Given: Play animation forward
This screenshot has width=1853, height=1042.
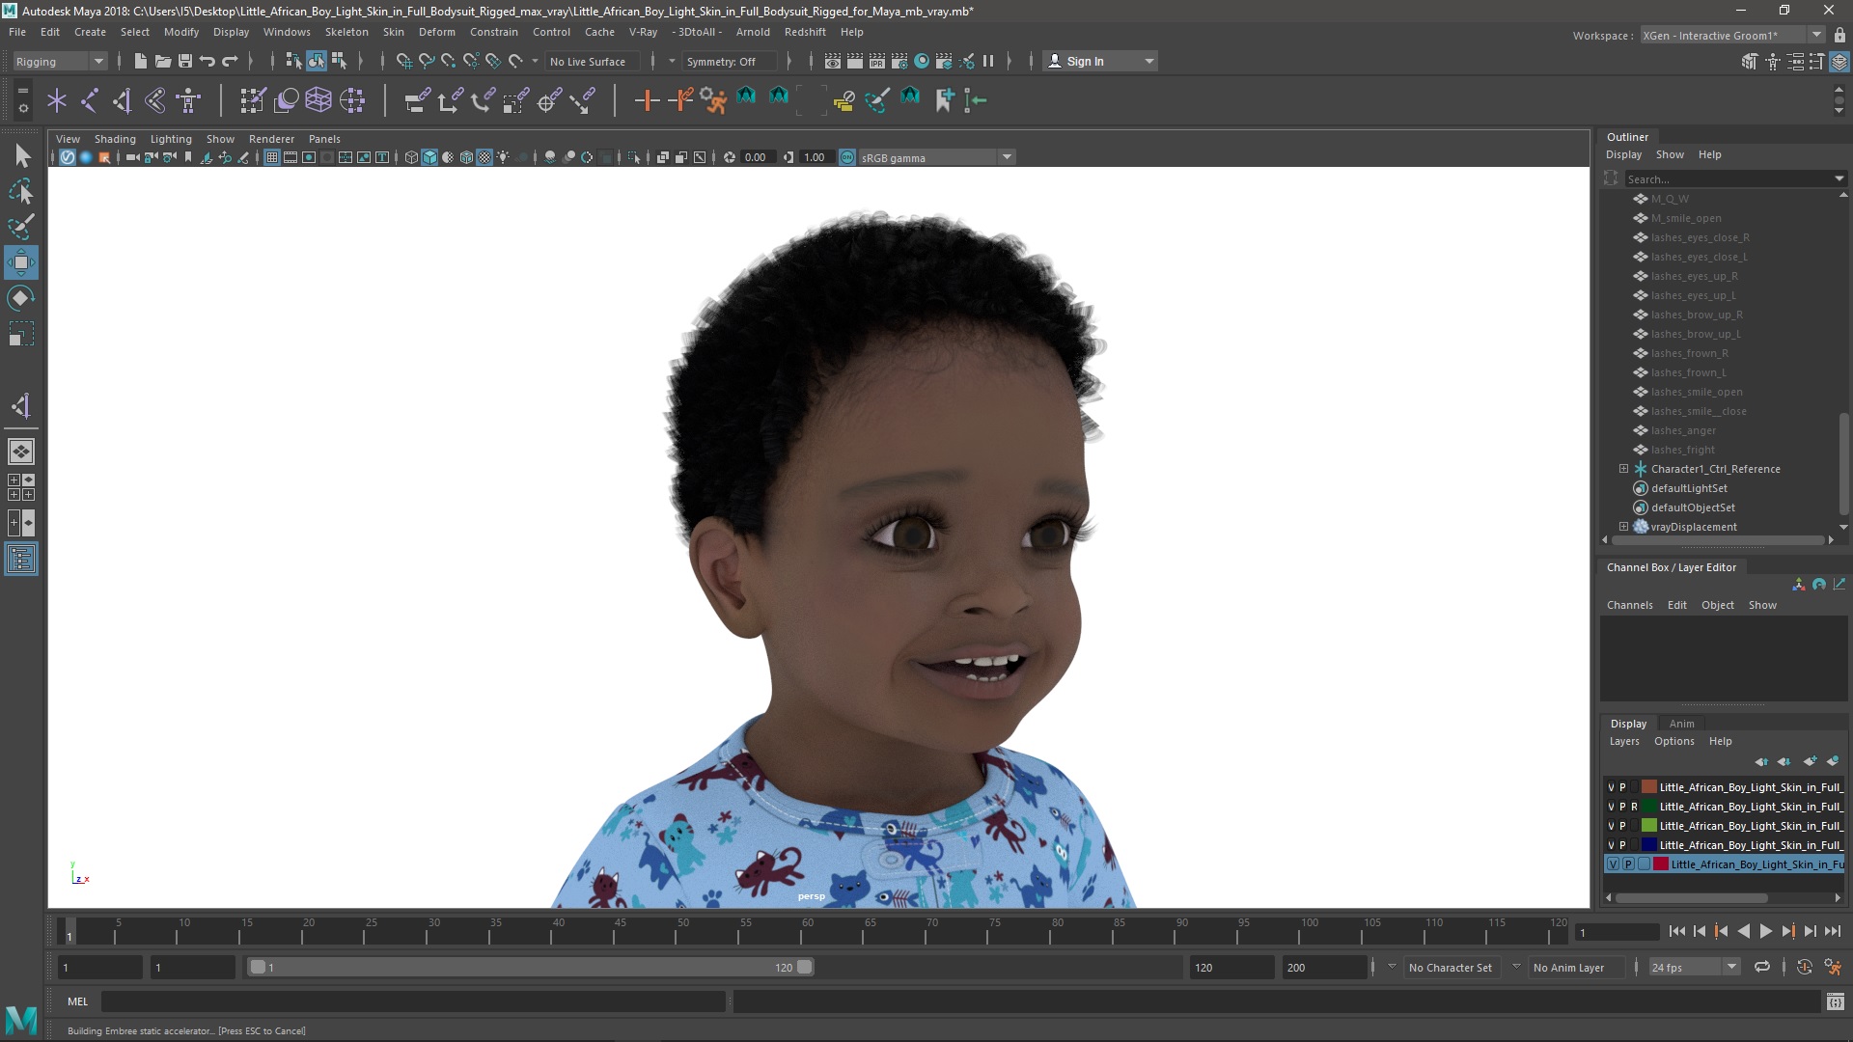Looking at the screenshot, I should [1765, 931].
